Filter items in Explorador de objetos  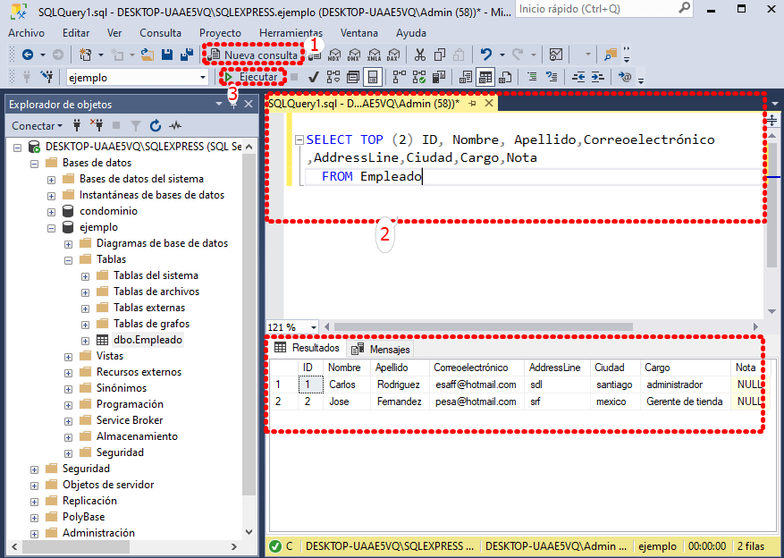tap(136, 125)
